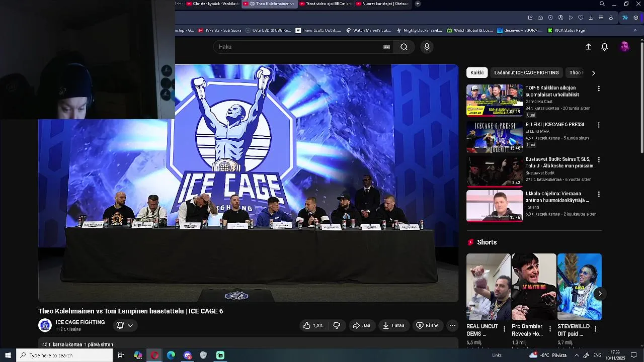Toggle notification bell for ICE CAGE FIGHTING subscription
The width and height of the screenshot is (644, 362).
(x=125, y=326)
